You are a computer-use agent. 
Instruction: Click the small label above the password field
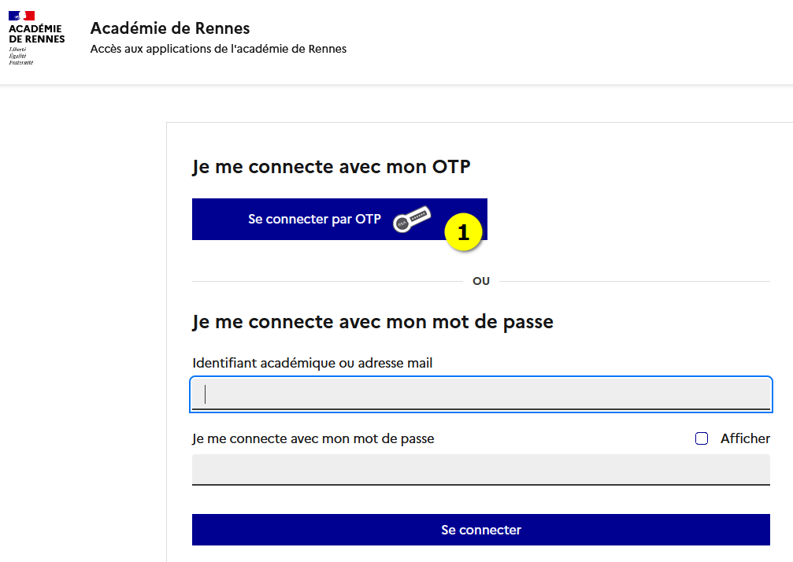click(313, 438)
